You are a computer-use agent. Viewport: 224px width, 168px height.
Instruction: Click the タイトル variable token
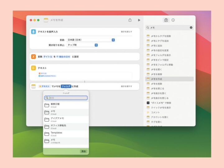(48, 57)
